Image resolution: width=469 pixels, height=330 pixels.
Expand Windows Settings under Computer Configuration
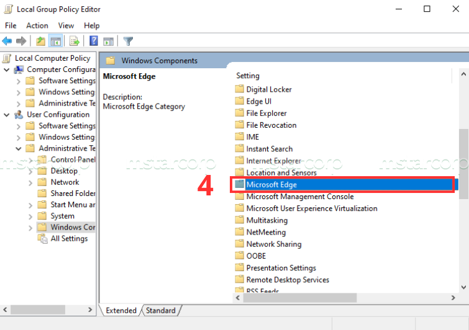click(19, 92)
